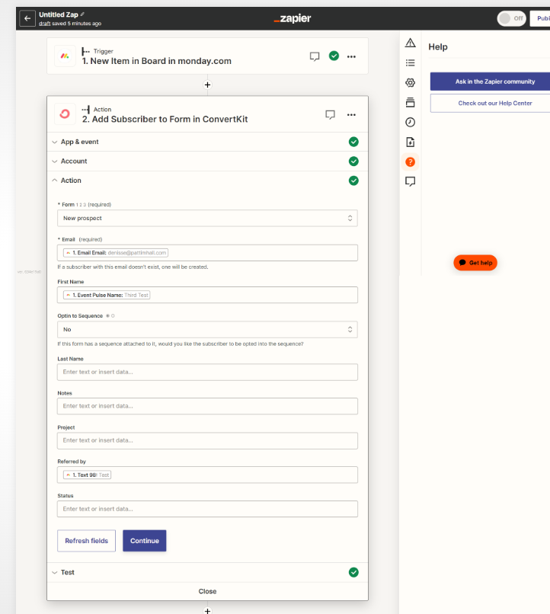Expand the Account section
The width and height of the screenshot is (550, 614).
click(207, 161)
